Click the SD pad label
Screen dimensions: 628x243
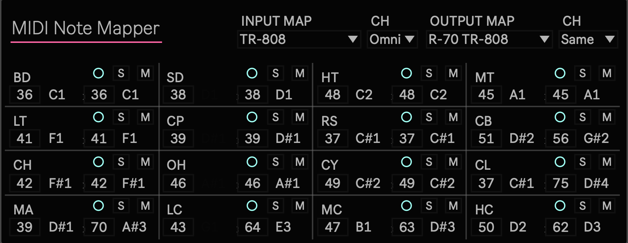click(x=175, y=78)
